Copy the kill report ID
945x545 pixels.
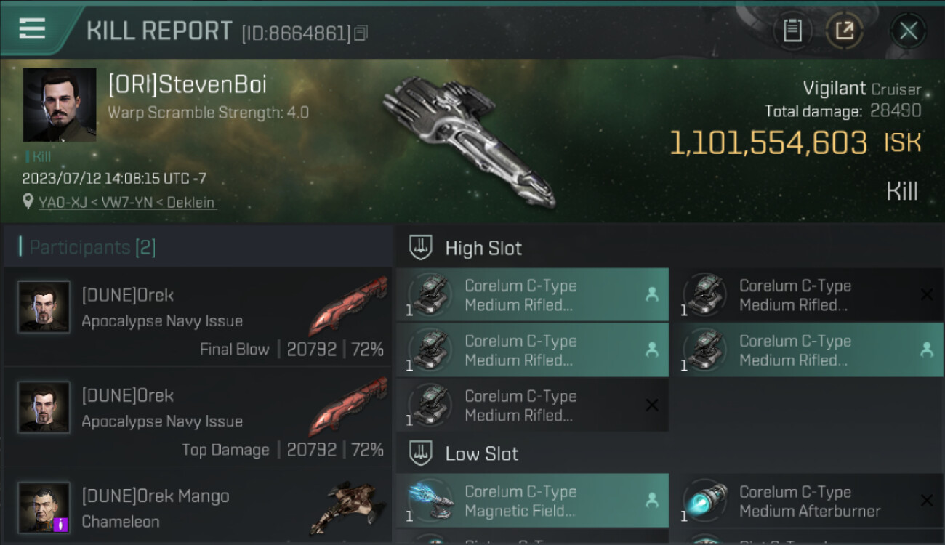click(x=361, y=33)
